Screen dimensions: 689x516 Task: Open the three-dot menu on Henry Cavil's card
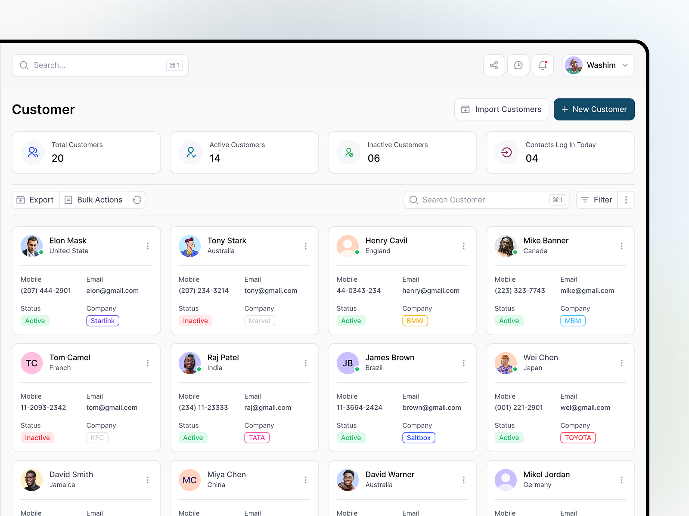pos(464,246)
